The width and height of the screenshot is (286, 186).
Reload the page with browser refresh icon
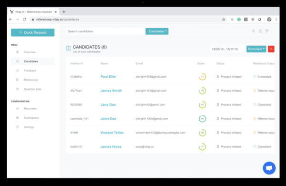click(24, 20)
